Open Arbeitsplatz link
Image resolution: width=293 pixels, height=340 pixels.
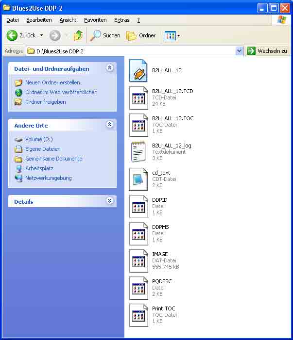click(x=39, y=168)
